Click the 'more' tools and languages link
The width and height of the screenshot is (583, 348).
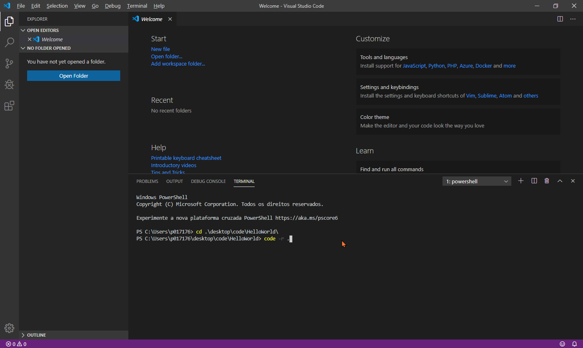(510, 66)
